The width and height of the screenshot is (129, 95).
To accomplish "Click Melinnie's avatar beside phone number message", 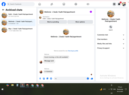I will pos(41,72).
